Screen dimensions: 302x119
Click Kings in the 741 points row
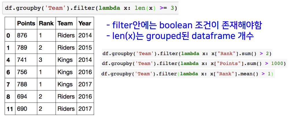[65, 60]
